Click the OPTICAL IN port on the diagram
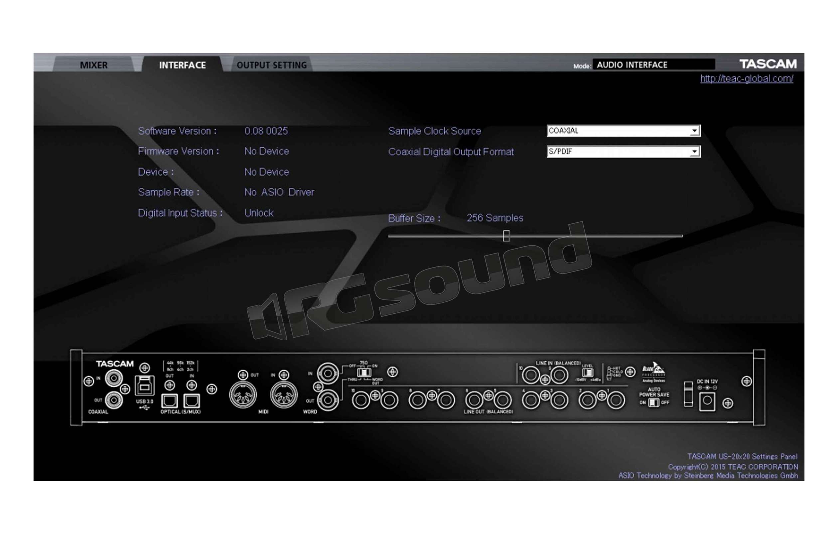 192,401
